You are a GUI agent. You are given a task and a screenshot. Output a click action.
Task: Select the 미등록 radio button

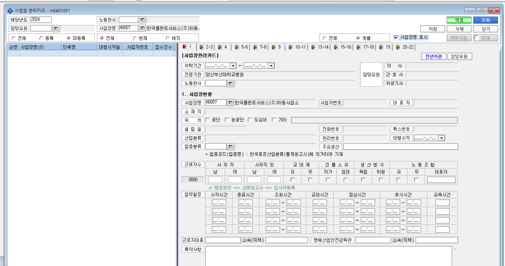[69, 38]
